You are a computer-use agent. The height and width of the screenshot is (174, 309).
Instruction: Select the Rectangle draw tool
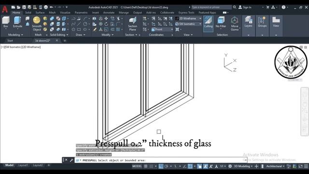[x=79, y=29]
